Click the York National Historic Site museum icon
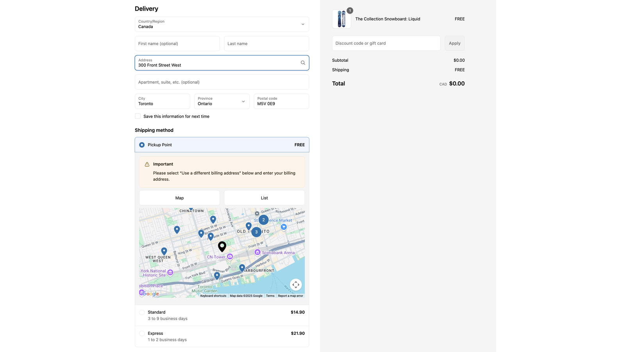Viewport: 625px width, 352px height. 170,273
